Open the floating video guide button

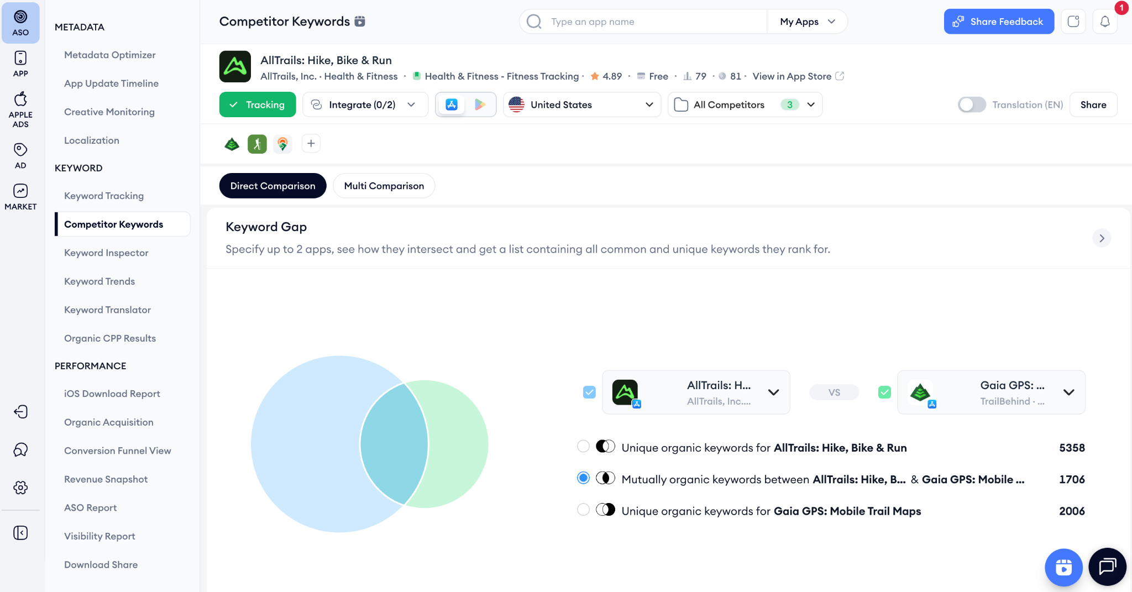1063,567
